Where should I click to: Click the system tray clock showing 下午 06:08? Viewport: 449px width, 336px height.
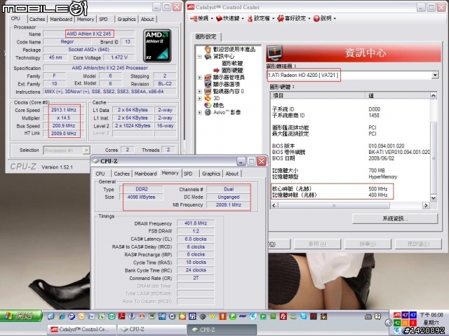pos(431,315)
